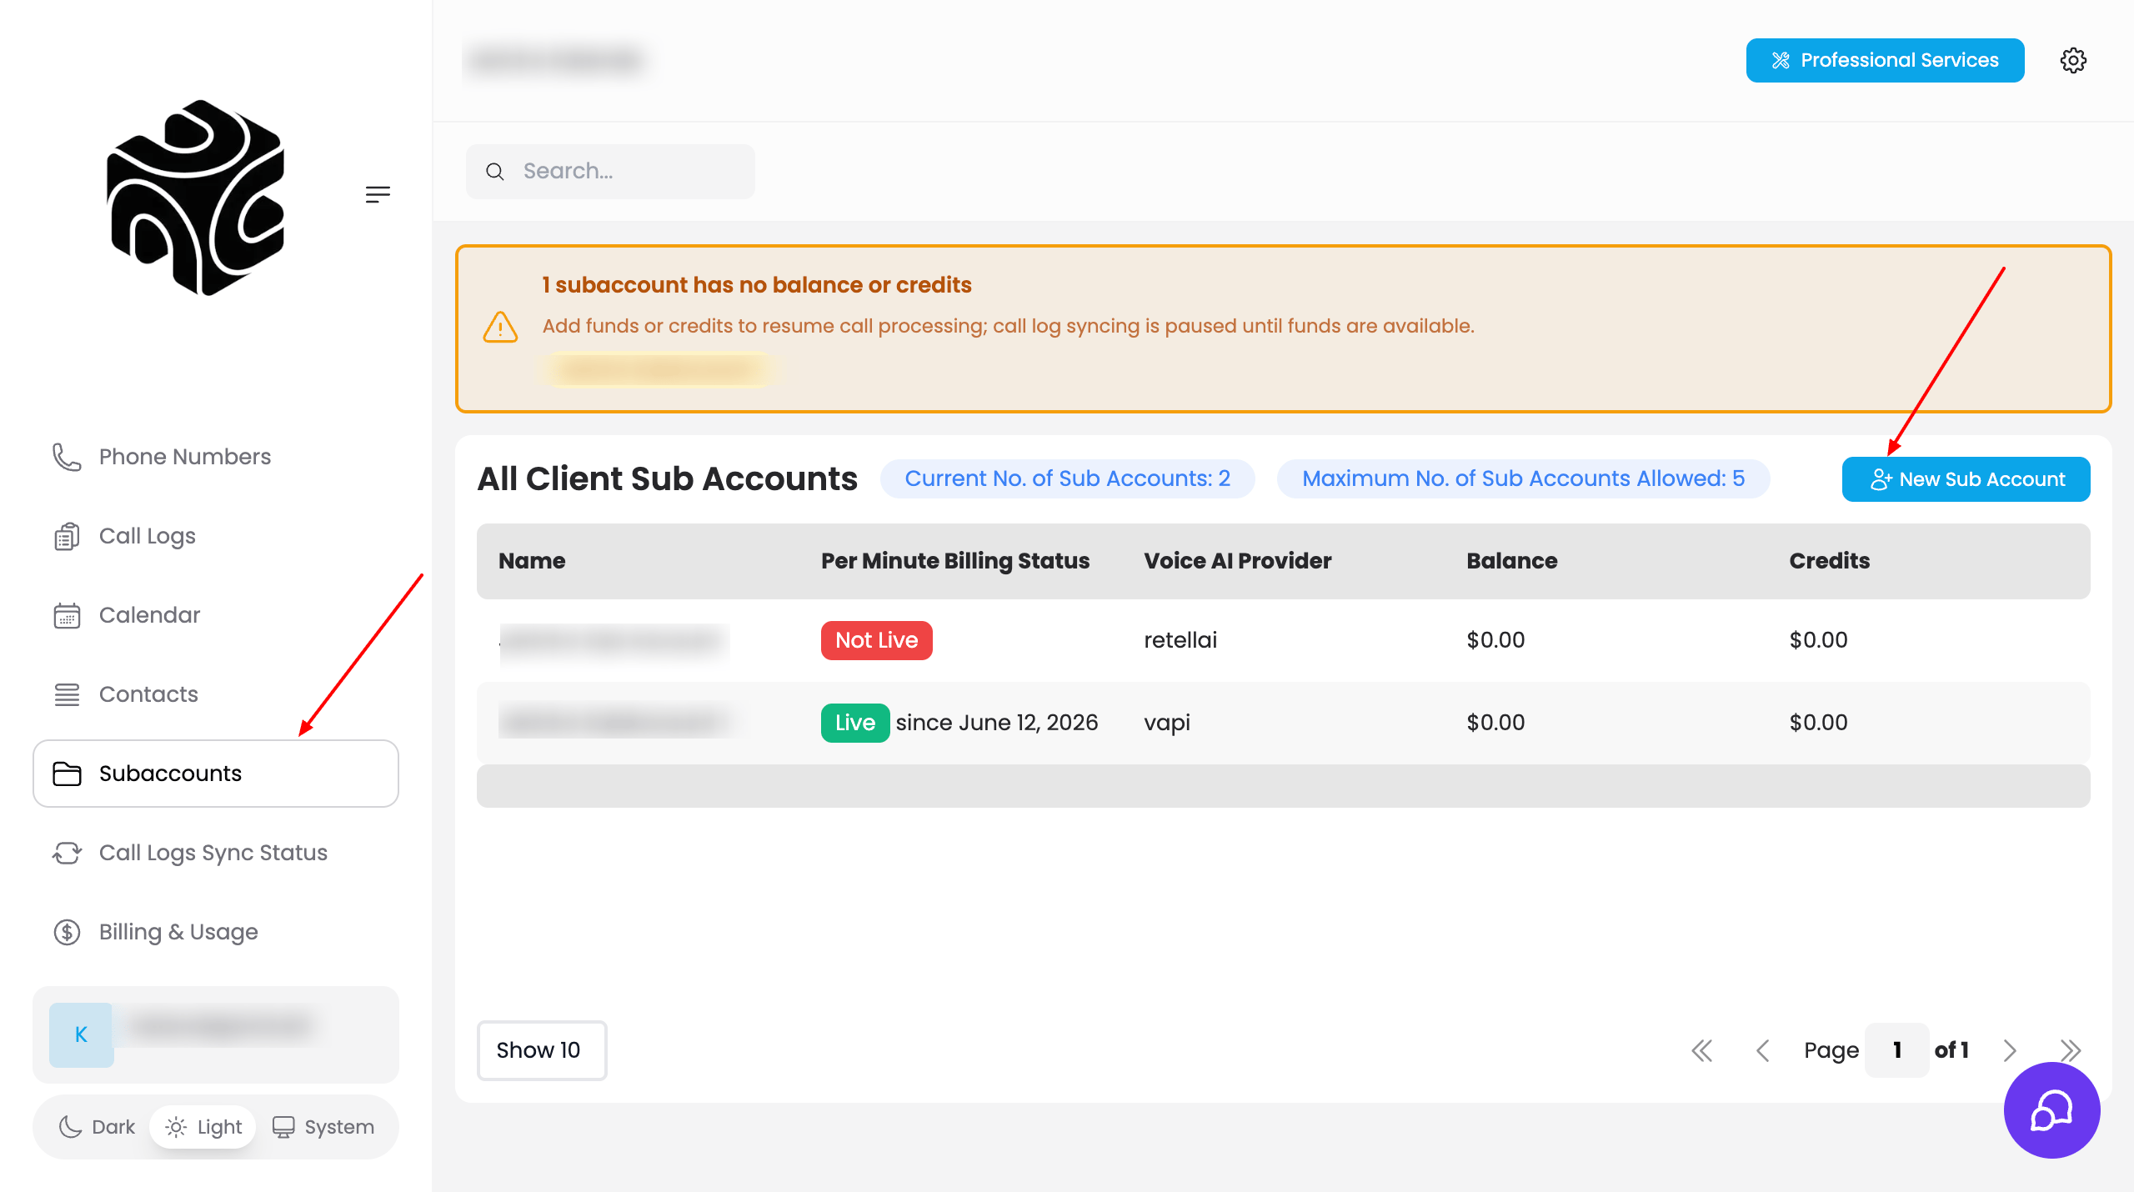Open Call Logs page
The width and height of the screenshot is (2134, 1192).
point(216,536)
